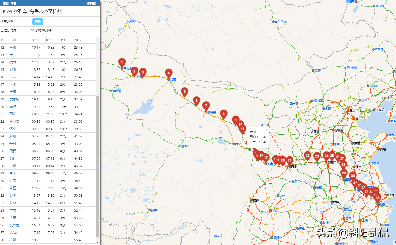Click map pin number 29 at Fuyang
Image resolution: width=396 pixels, height=245 pixels.
(x=344, y=173)
